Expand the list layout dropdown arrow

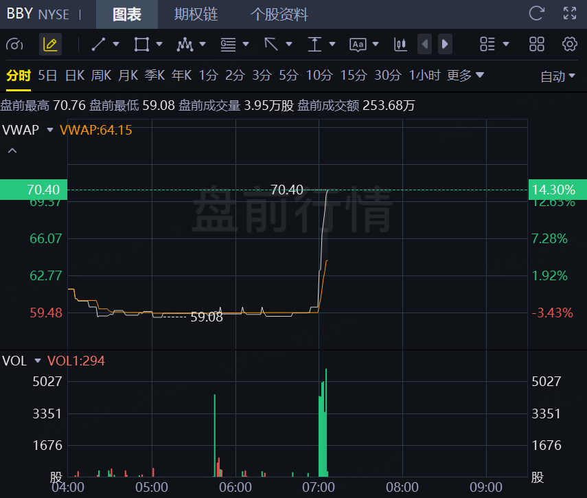[x=506, y=44]
